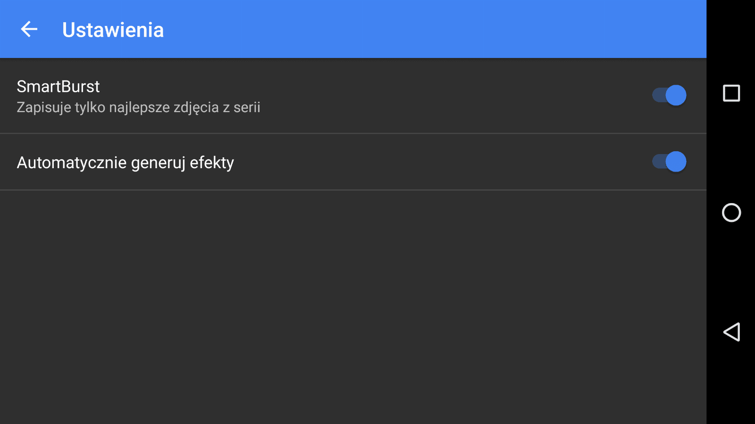This screenshot has width=755, height=424.
Task: Click empty dark area below the settings list
Action: coord(353,306)
